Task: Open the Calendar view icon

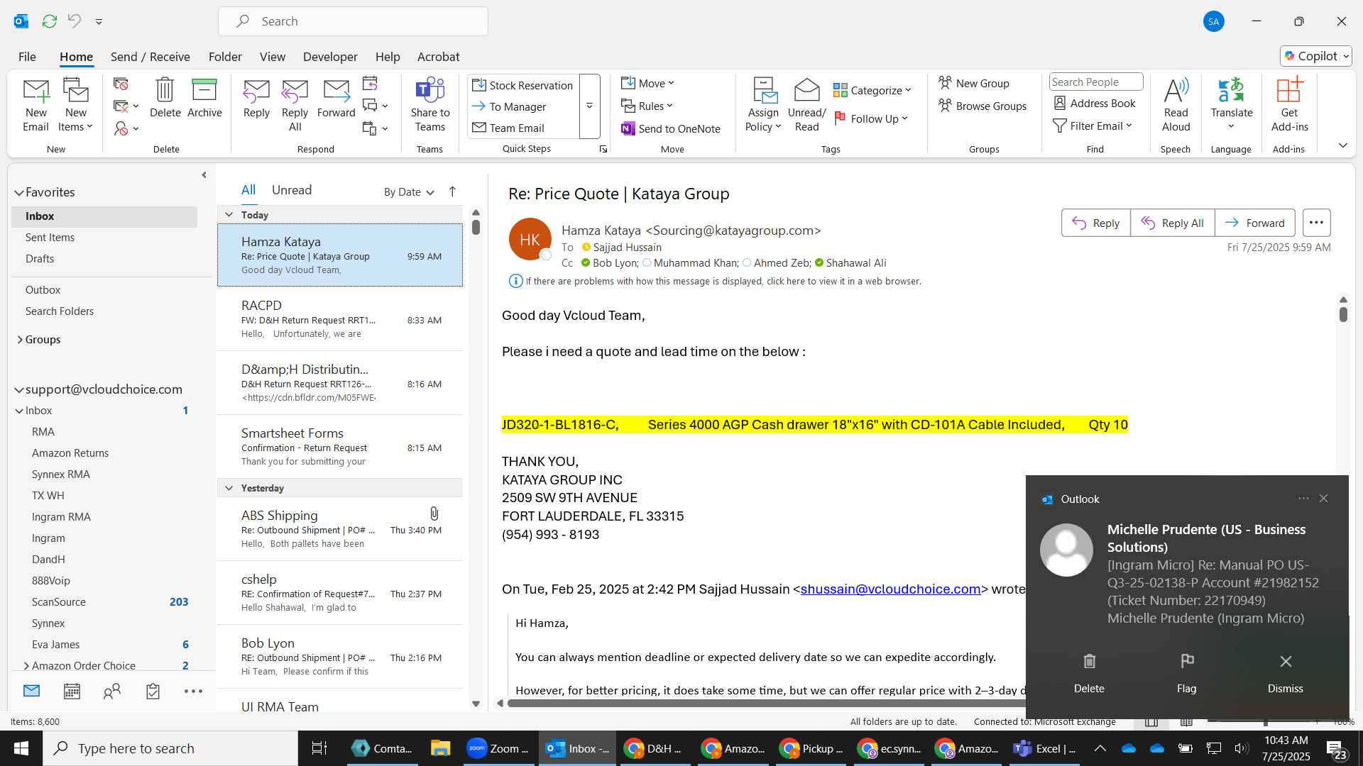Action: coord(72,692)
